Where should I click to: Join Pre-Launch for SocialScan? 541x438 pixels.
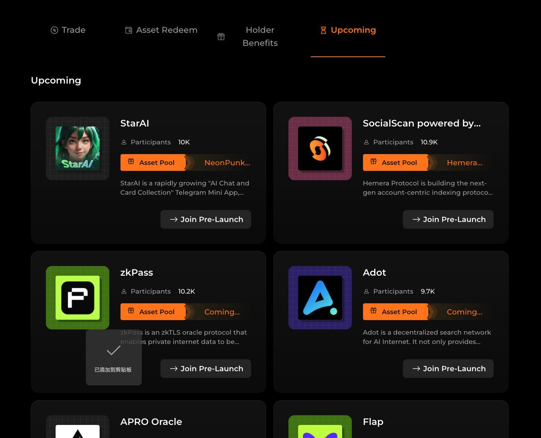[x=449, y=219]
